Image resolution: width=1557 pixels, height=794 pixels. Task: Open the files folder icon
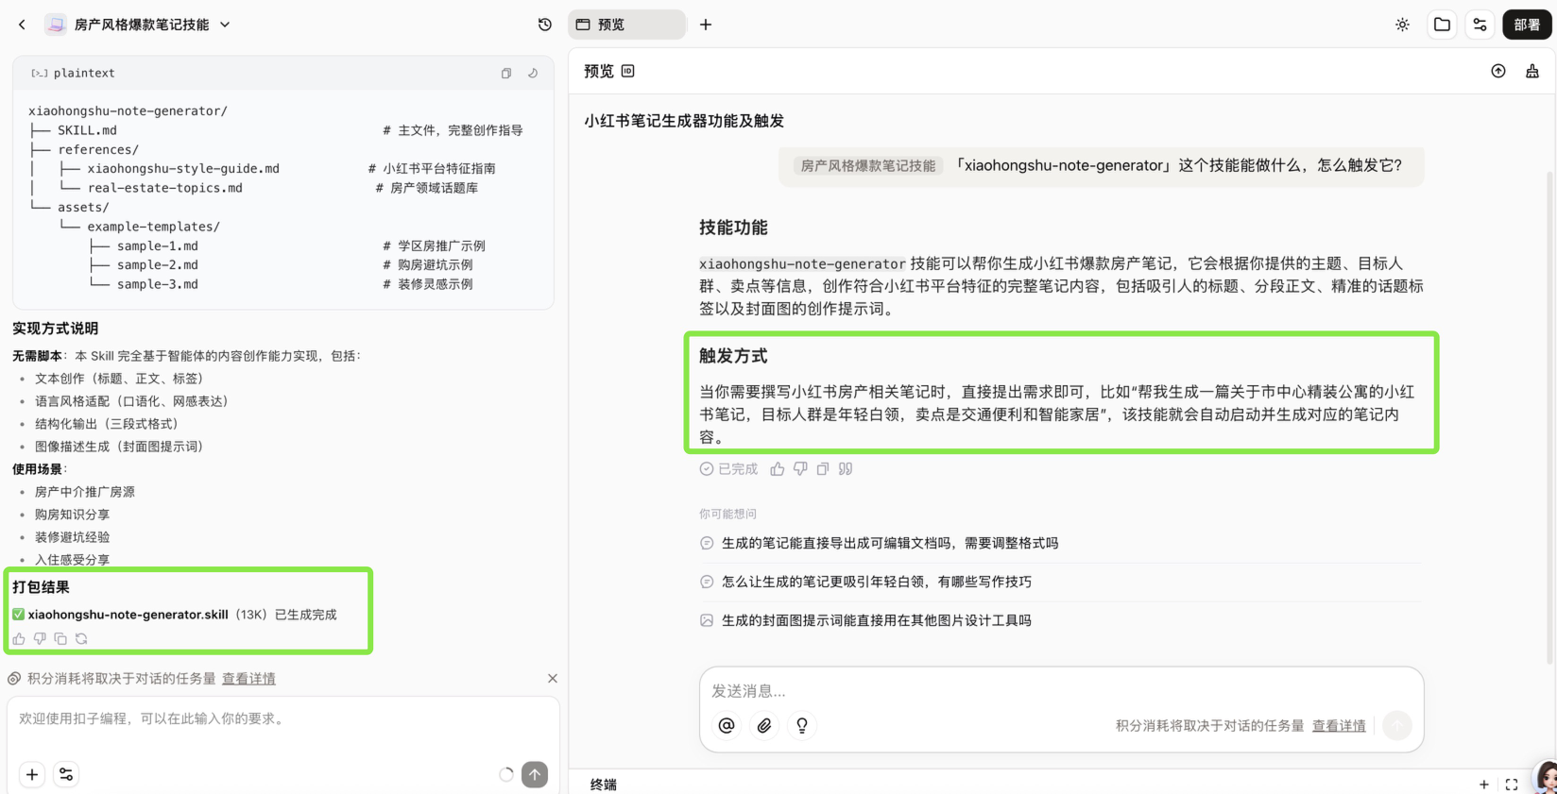(x=1442, y=25)
